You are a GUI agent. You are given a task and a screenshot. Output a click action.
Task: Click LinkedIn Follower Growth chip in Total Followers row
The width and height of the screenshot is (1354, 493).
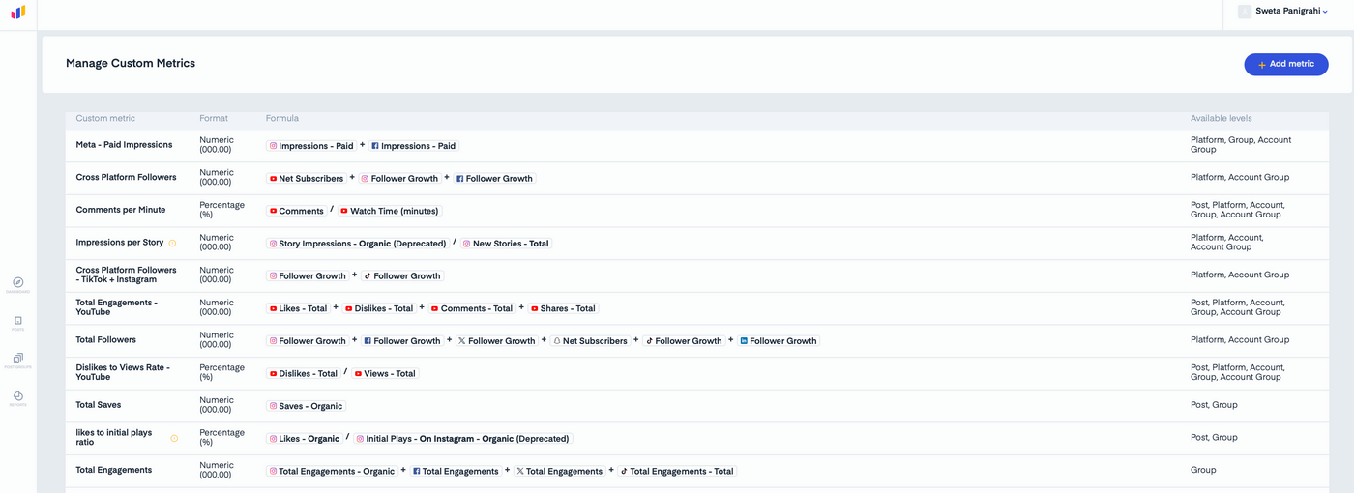779,341
